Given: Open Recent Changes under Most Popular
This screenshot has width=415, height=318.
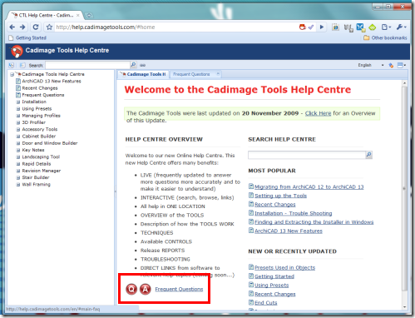Looking at the screenshot, I should pyautogui.click(x=275, y=205).
